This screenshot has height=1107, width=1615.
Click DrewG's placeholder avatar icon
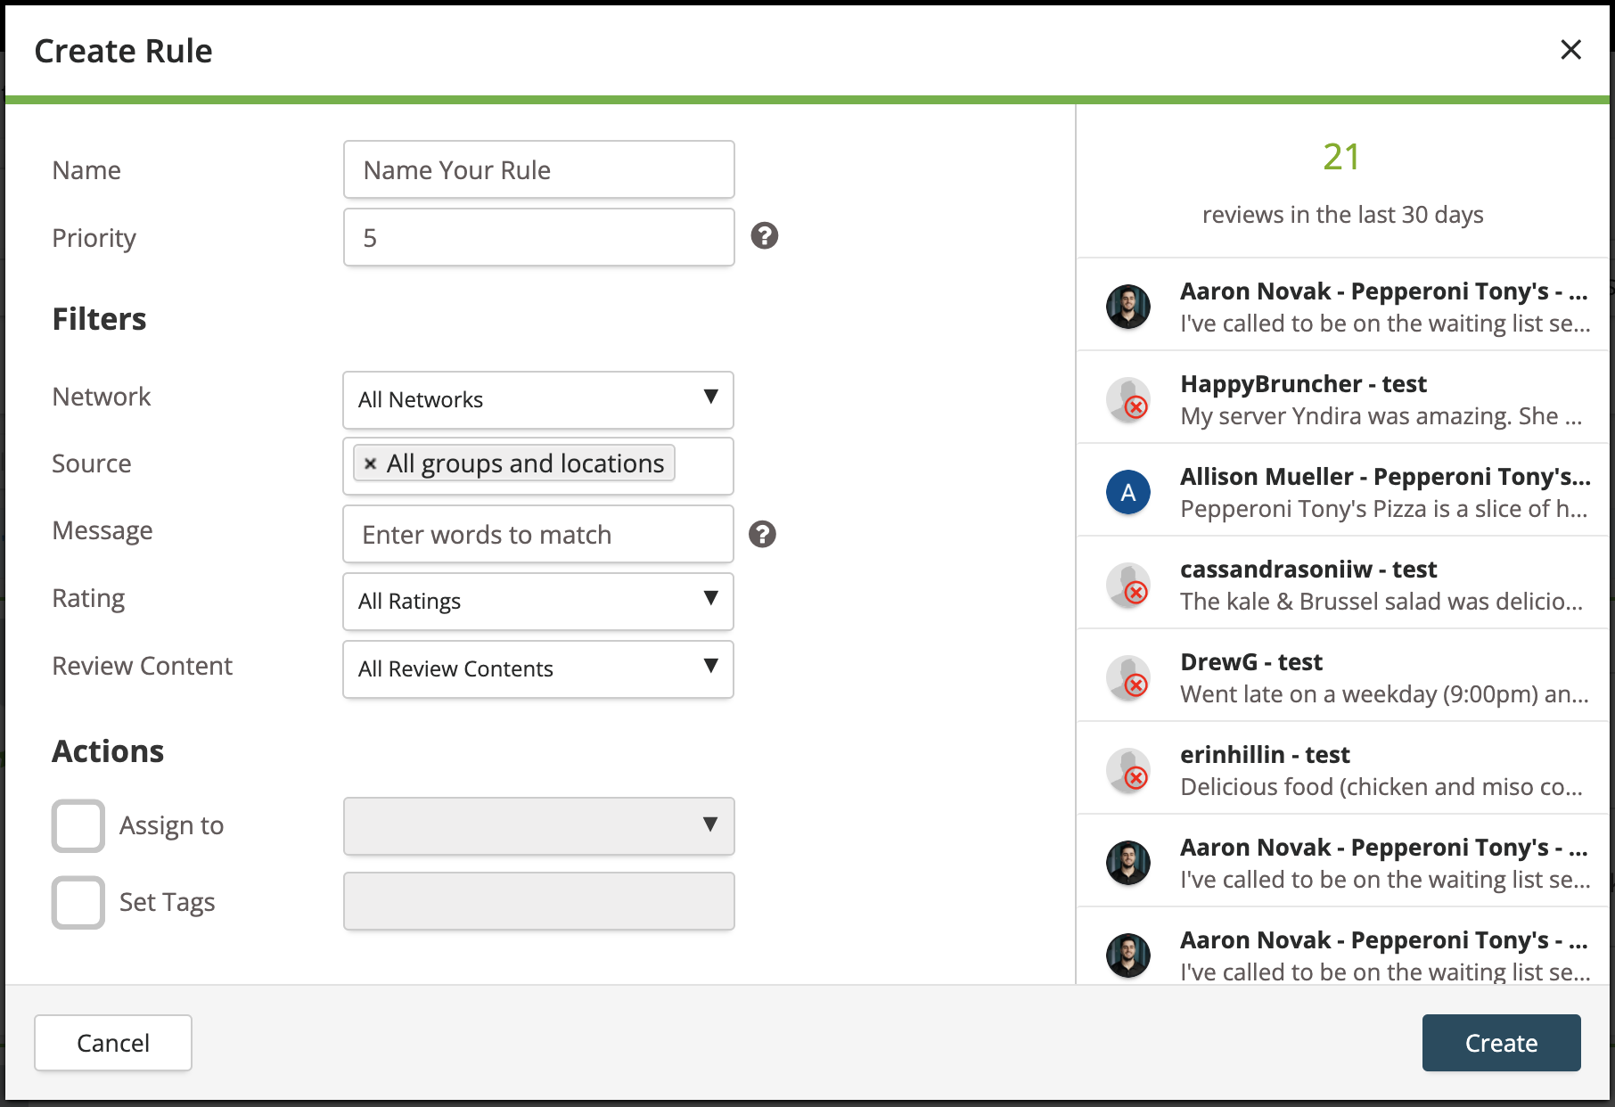click(1128, 677)
